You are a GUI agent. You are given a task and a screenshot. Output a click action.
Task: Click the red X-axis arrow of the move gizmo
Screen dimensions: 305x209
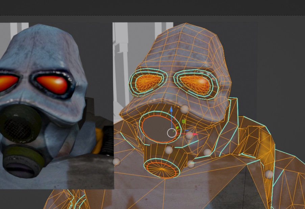click(195, 133)
